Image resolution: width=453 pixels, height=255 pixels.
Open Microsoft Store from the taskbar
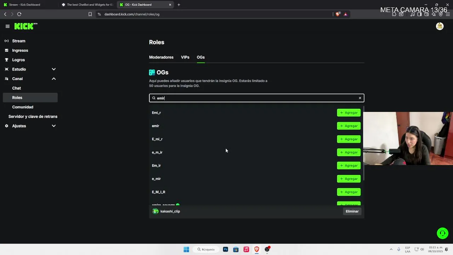(236, 249)
